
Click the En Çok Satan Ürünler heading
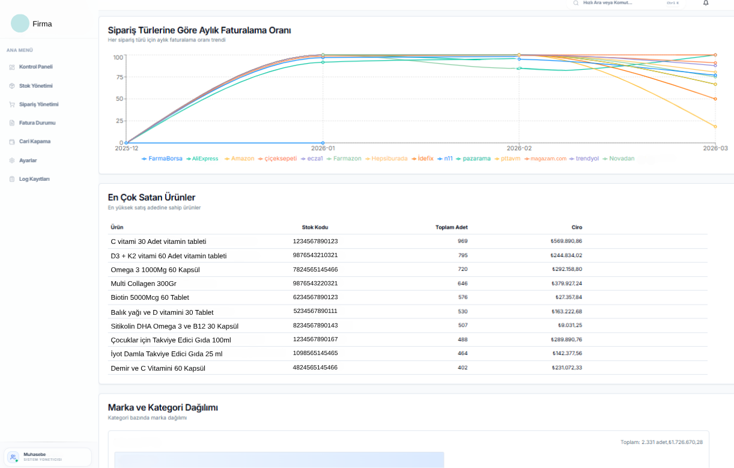tap(151, 197)
